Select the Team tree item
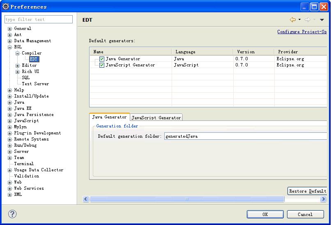Viewport: 331px width, 225px height. (x=19, y=158)
